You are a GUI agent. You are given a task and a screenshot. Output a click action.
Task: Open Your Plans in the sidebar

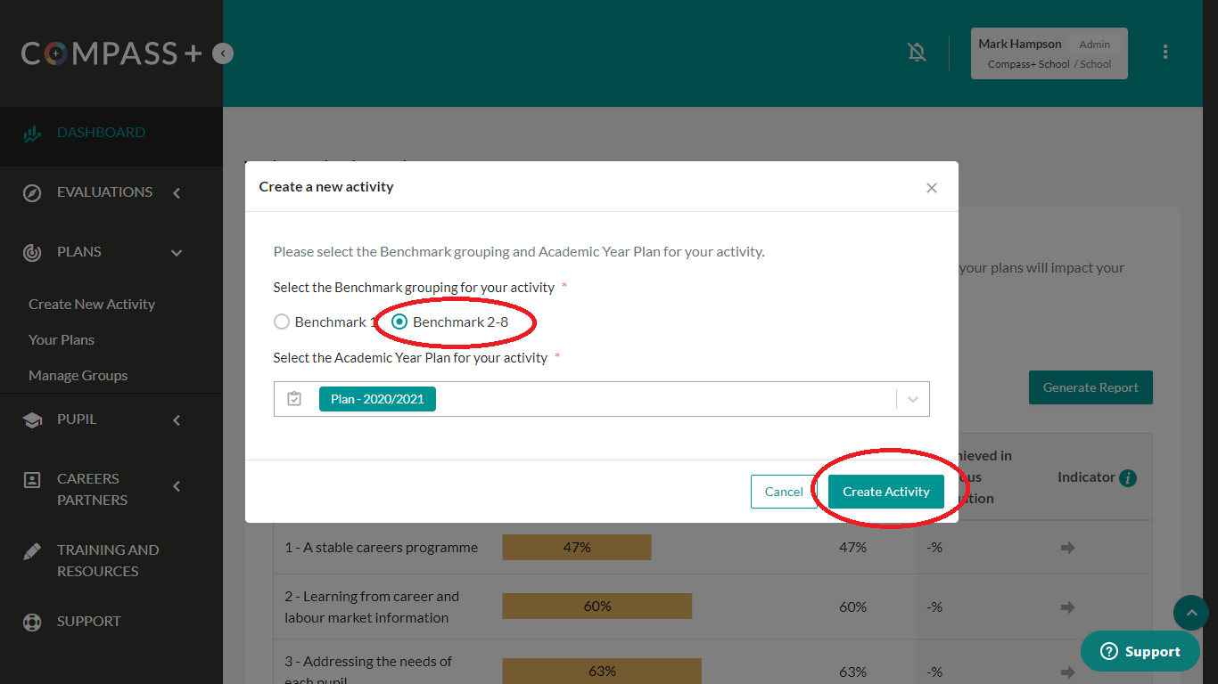pyautogui.click(x=62, y=339)
